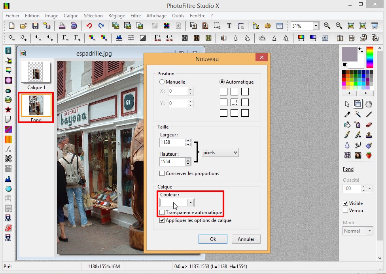Open the Affichage menu
The width and height of the screenshot is (386, 274).
coord(156,16)
